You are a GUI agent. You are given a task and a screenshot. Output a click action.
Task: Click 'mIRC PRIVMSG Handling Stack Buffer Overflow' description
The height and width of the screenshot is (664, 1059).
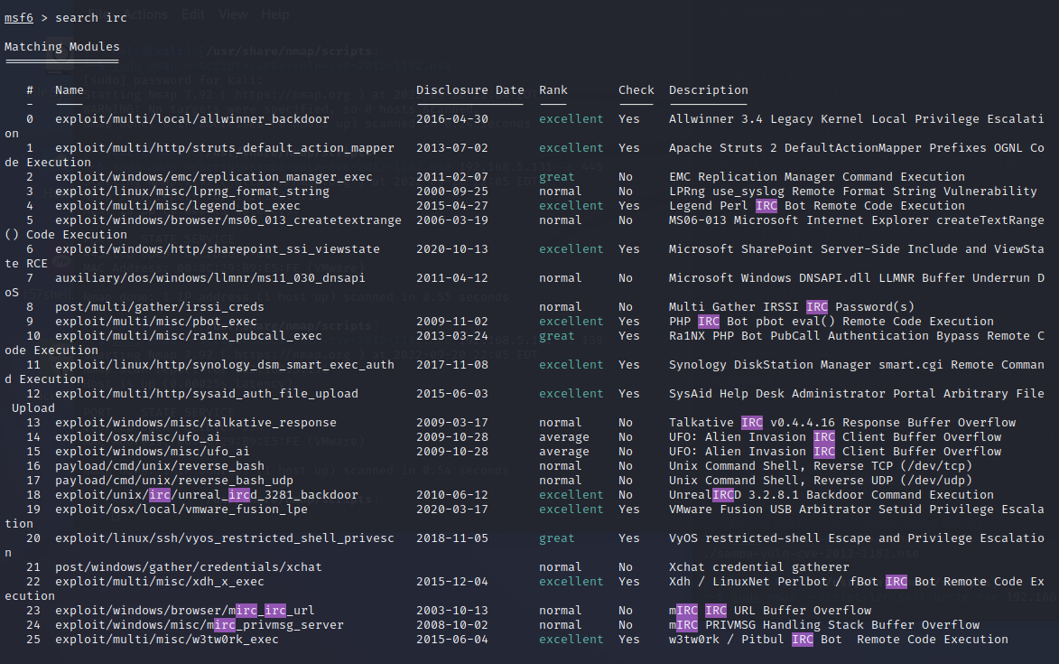point(824,625)
